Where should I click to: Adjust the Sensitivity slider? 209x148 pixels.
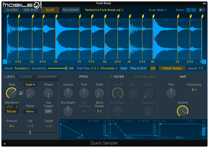(58, 68)
